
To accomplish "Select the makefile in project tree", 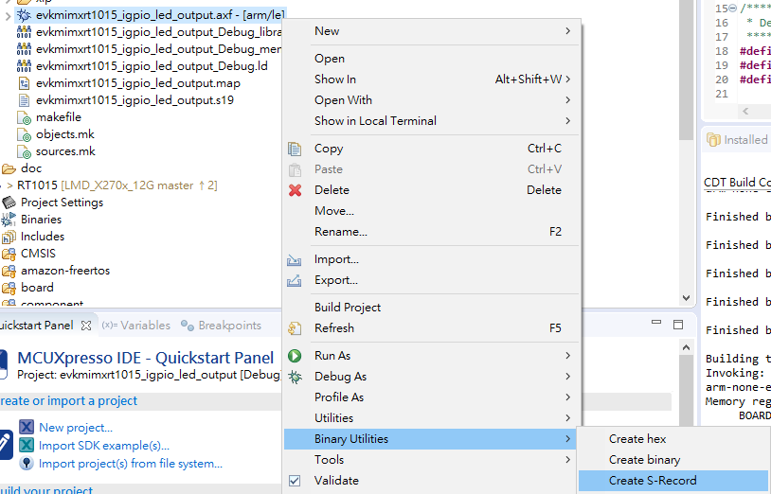I will (x=59, y=117).
